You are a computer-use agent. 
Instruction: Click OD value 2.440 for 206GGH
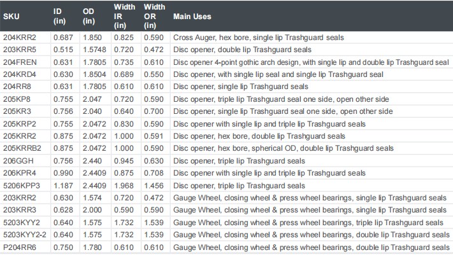(x=92, y=161)
